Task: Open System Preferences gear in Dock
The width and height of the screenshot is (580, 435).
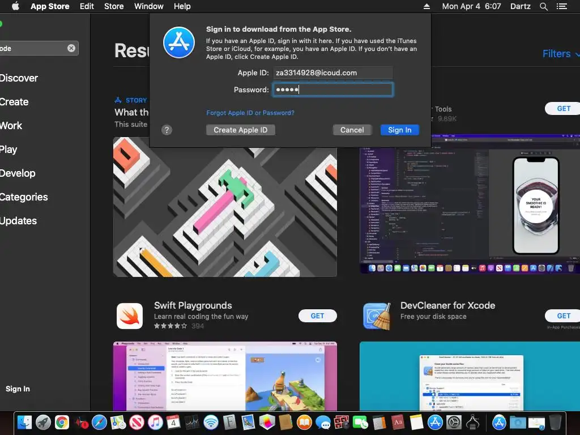Action: [454, 422]
